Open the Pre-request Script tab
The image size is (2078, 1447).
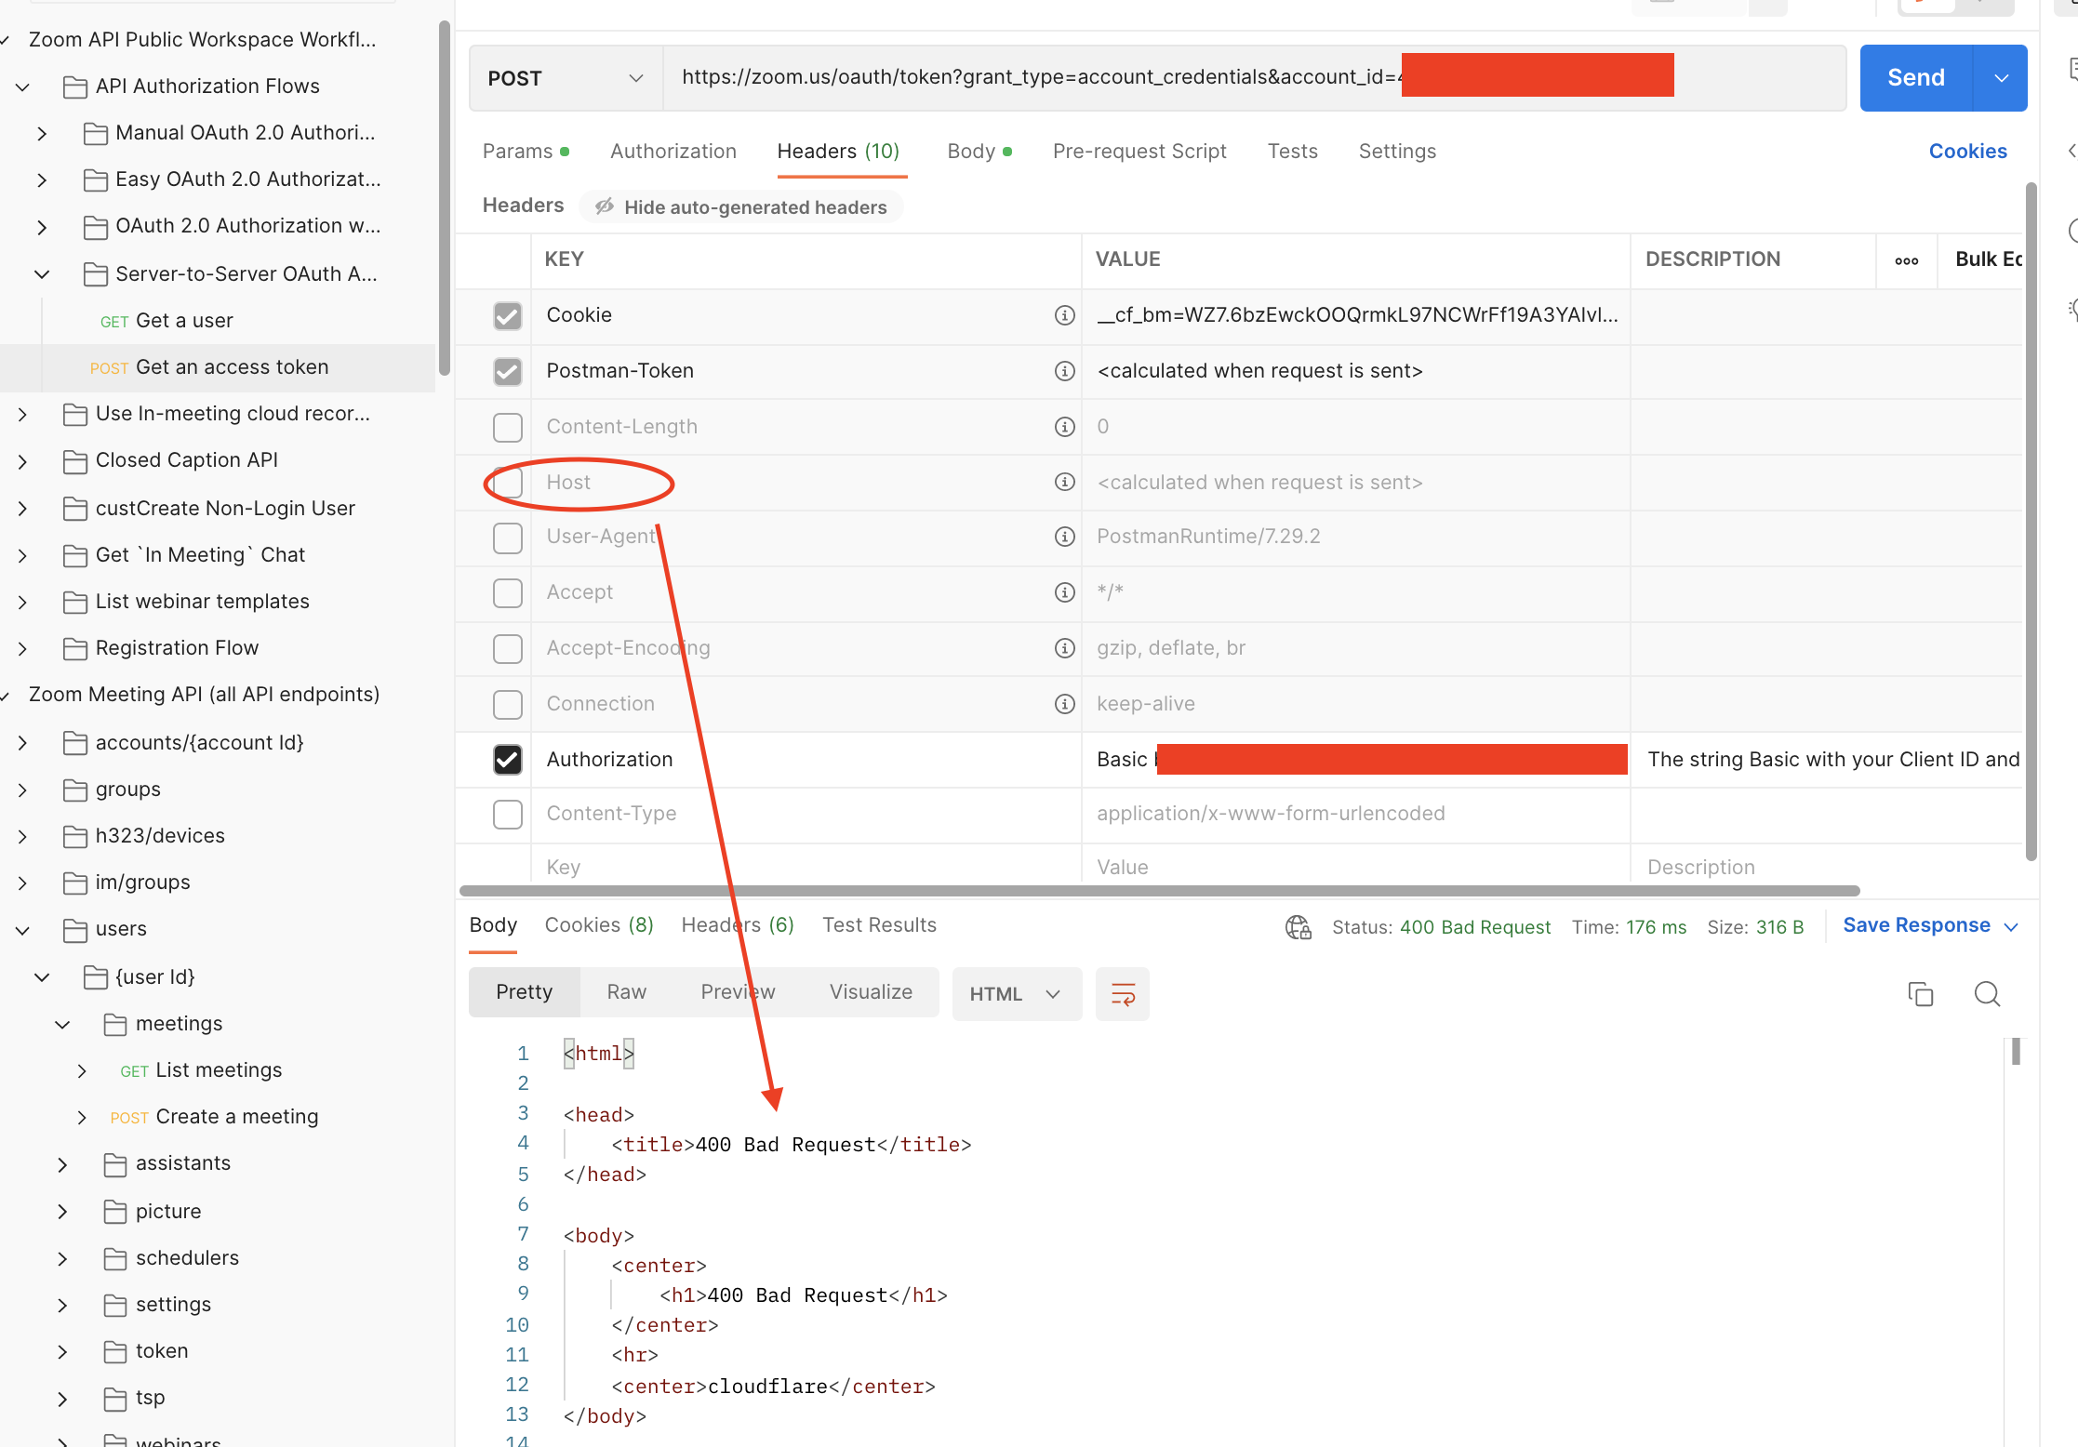click(1139, 152)
